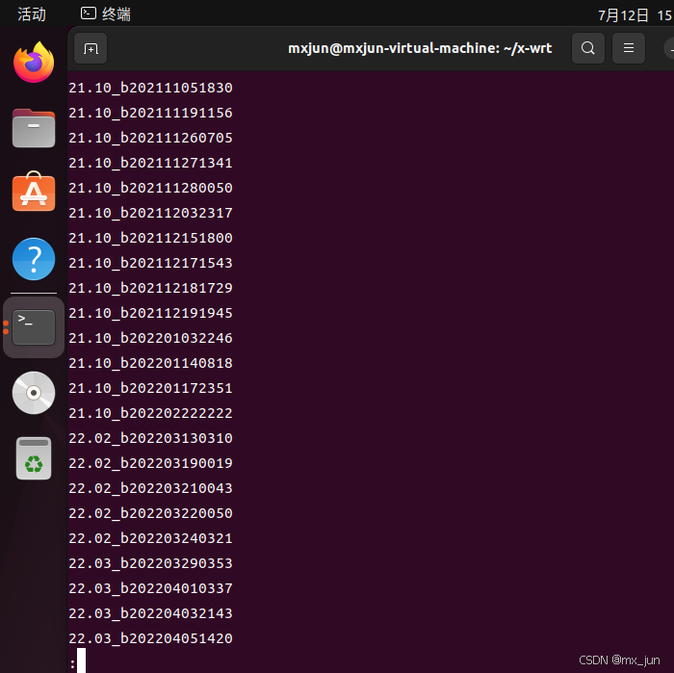This screenshot has width=674, height=673.
Task: Select the line 22.02_b202203220050
Action: tap(150, 513)
